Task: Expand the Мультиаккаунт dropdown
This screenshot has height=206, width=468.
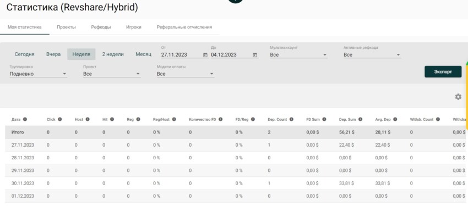Action: click(298, 55)
